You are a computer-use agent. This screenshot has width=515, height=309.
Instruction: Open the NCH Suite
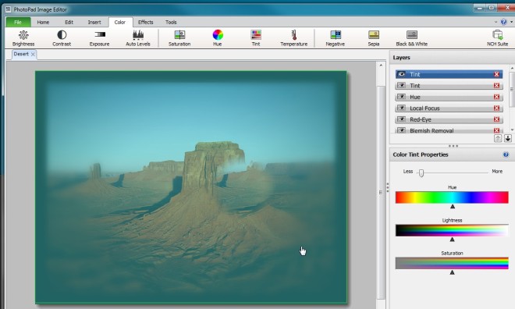click(x=497, y=38)
